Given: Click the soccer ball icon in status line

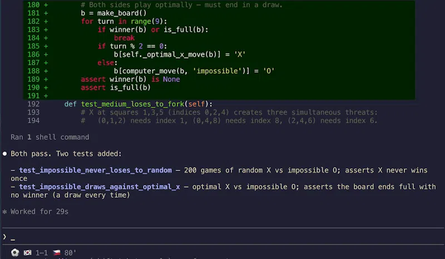Looking at the screenshot, I should (15, 252).
